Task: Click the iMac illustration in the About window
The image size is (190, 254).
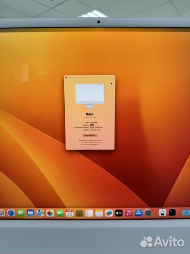Action: pos(90,96)
